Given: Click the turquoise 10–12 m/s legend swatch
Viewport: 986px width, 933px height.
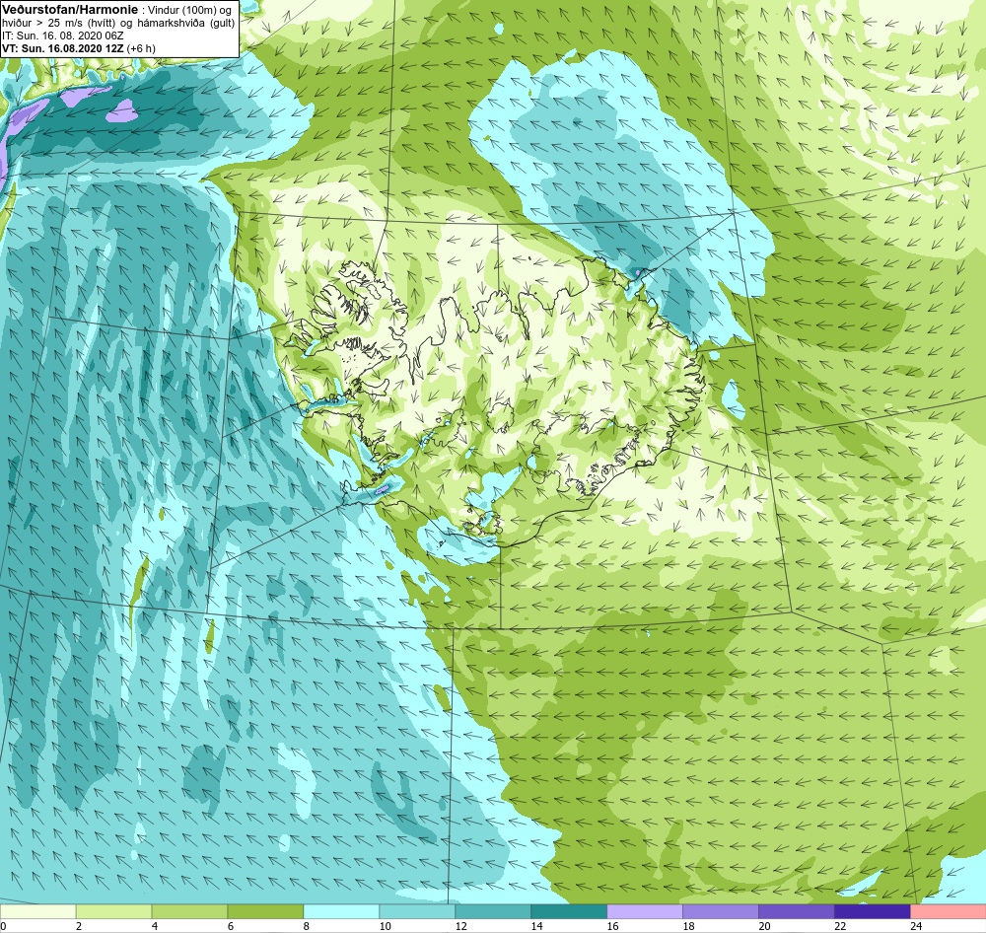Looking at the screenshot, I should (417, 911).
